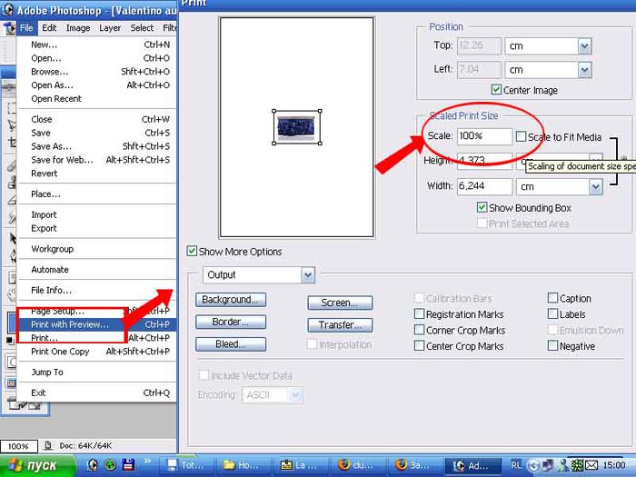Choose 'File Info...' menu entry
Viewport: 636px width, 477px height.
point(97,291)
